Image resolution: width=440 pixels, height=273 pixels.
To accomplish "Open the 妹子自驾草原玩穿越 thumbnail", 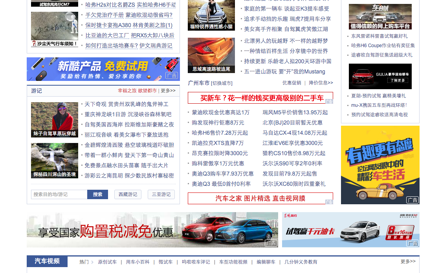I will click(x=55, y=120).
